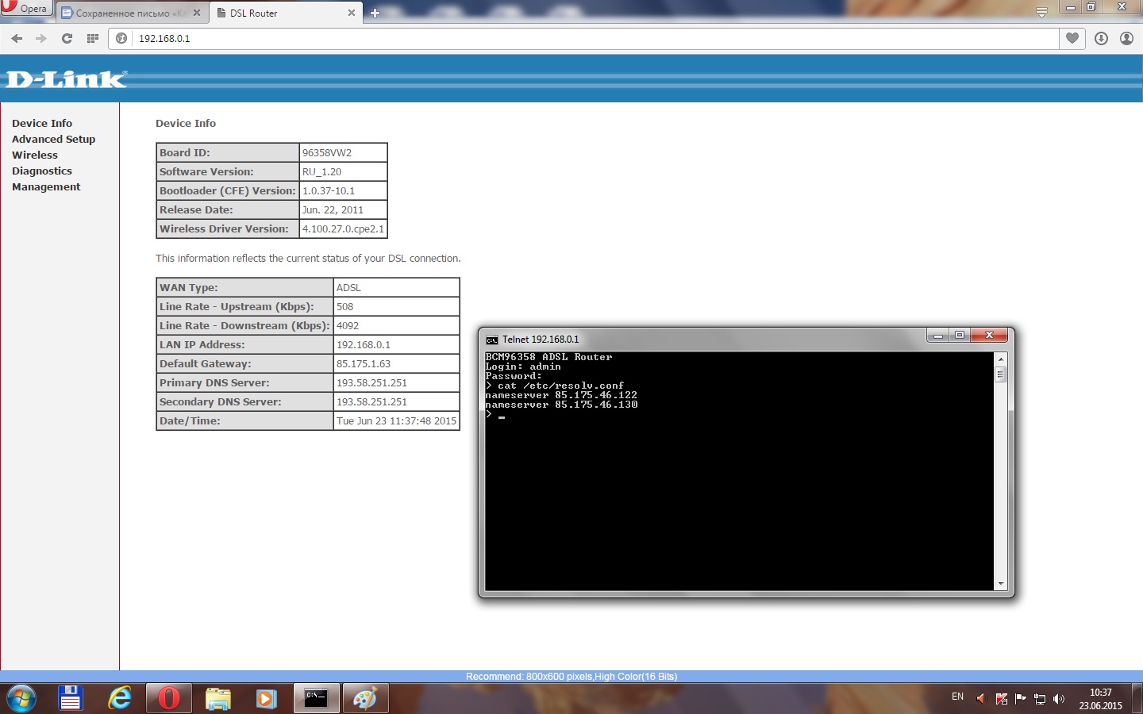The width and height of the screenshot is (1143, 714).
Task: Select the Default Gateway value 85.175.1.63
Action: pos(364,363)
